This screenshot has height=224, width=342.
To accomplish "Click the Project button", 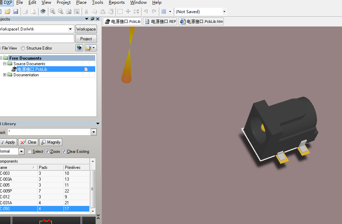I will point(86,39).
